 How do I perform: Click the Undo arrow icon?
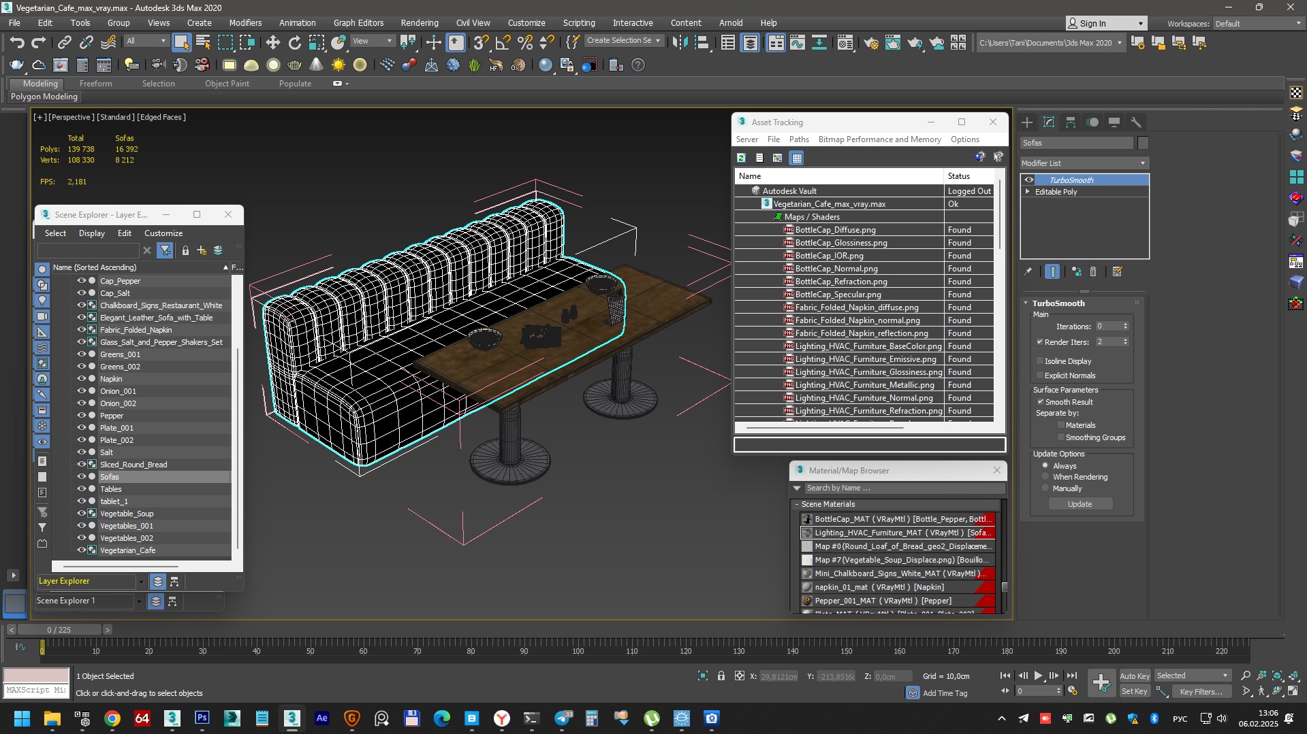click(x=16, y=43)
